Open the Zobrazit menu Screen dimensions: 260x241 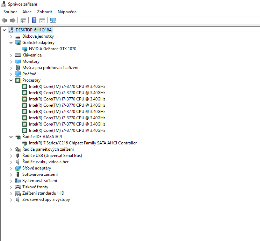point(44,12)
